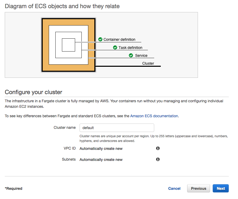Open the Amazon ECS documentation link

(x=154, y=116)
